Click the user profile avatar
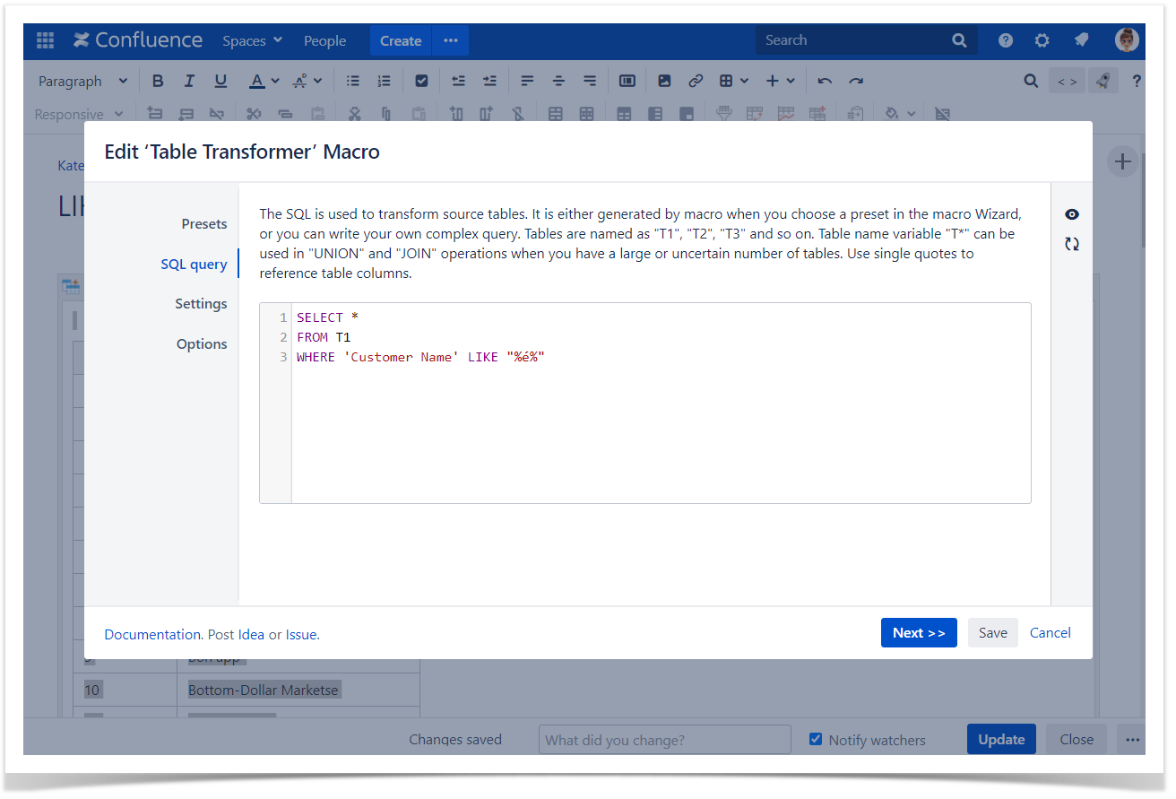The image size is (1176, 799). [x=1126, y=40]
